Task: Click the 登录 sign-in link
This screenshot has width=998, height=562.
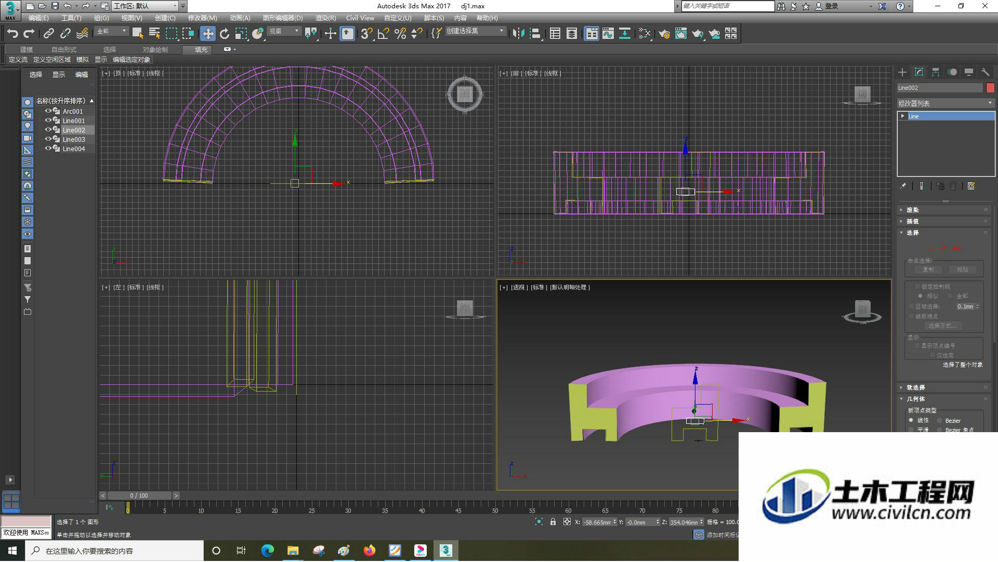Action: 832,6
